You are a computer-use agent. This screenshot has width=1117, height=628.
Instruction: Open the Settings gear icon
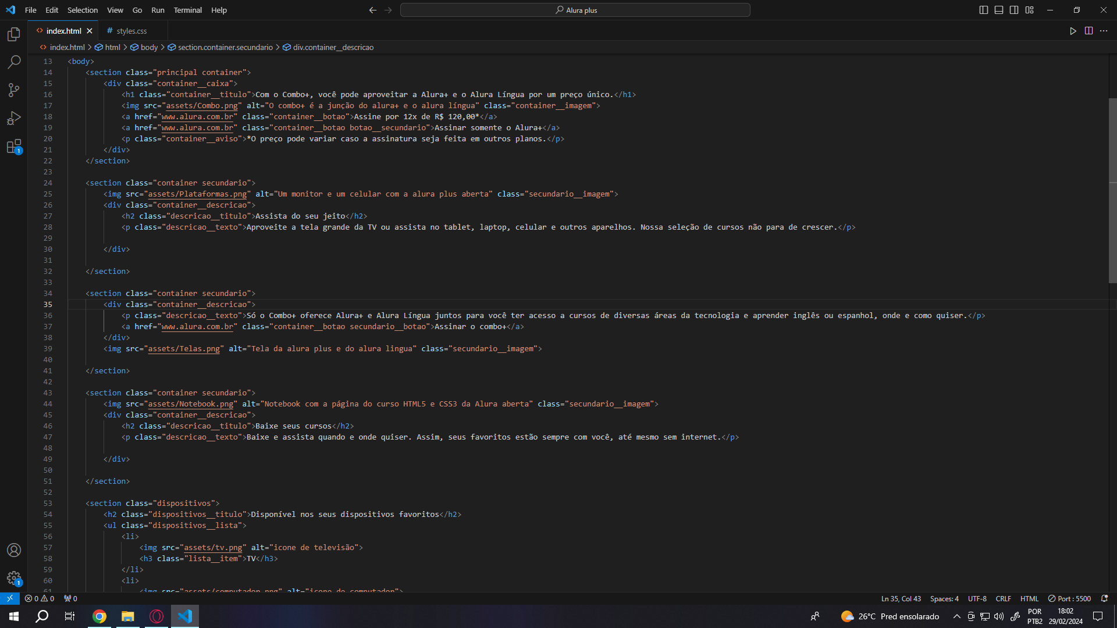[x=14, y=577]
